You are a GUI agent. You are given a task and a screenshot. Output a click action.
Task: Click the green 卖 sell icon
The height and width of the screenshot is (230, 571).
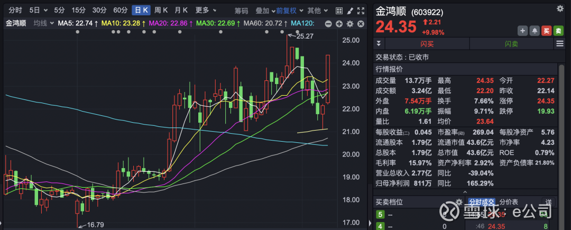click(x=558, y=31)
